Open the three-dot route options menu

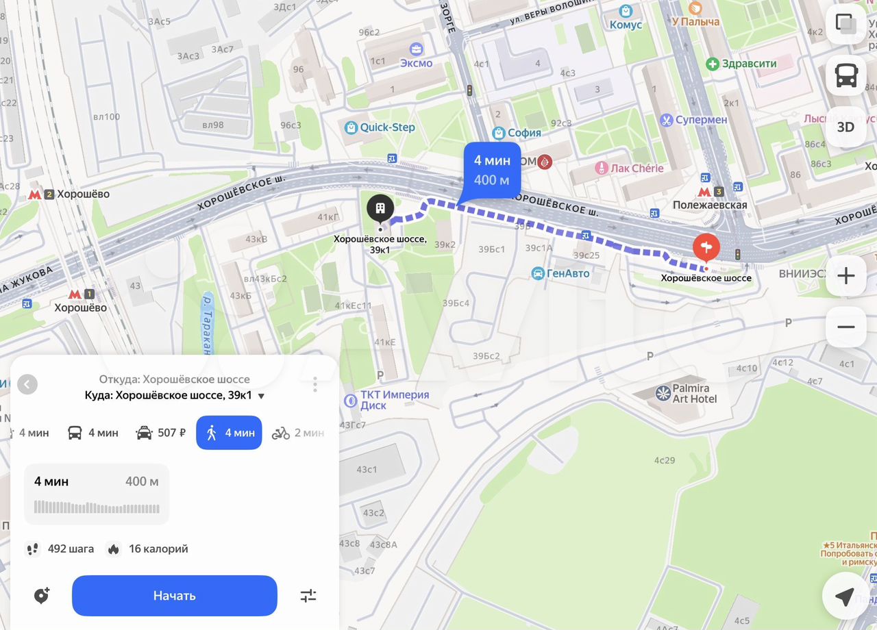tap(315, 384)
